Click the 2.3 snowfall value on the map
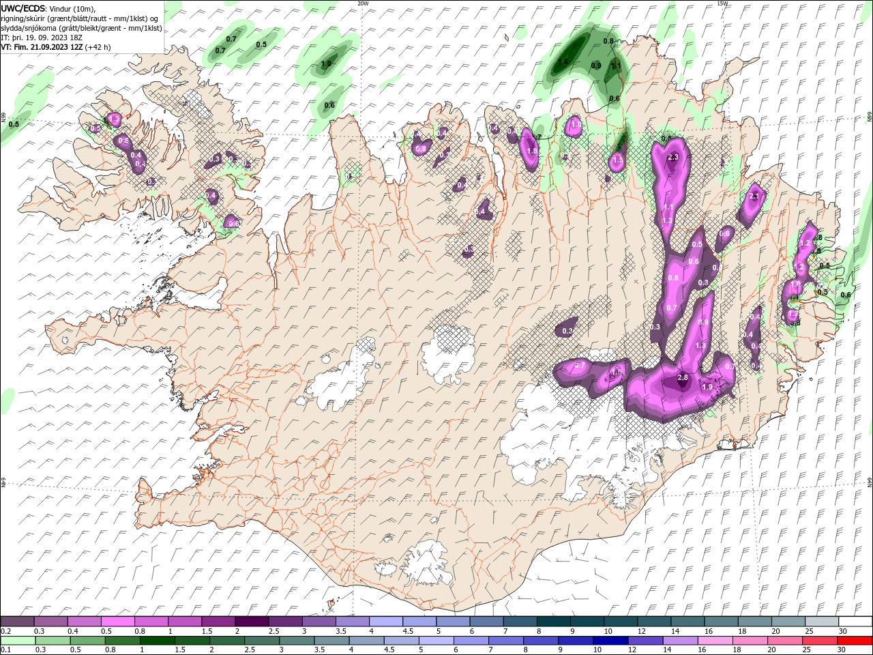This screenshot has height=655, width=873. tap(673, 158)
